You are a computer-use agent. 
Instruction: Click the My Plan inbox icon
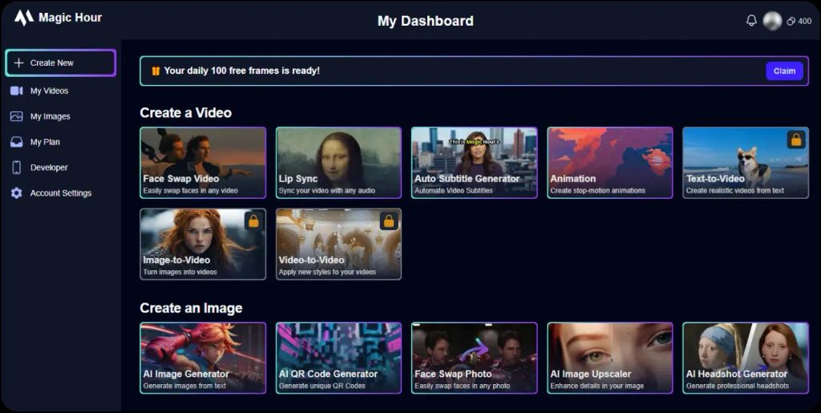click(x=16, y=142)
